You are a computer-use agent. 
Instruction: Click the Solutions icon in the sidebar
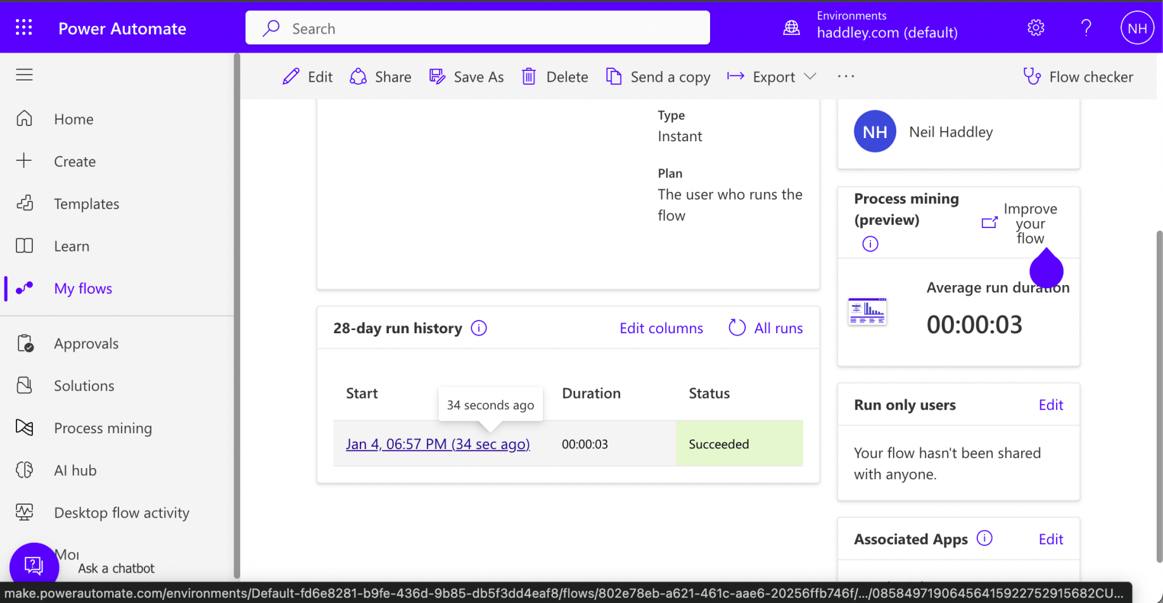[24, 385]
